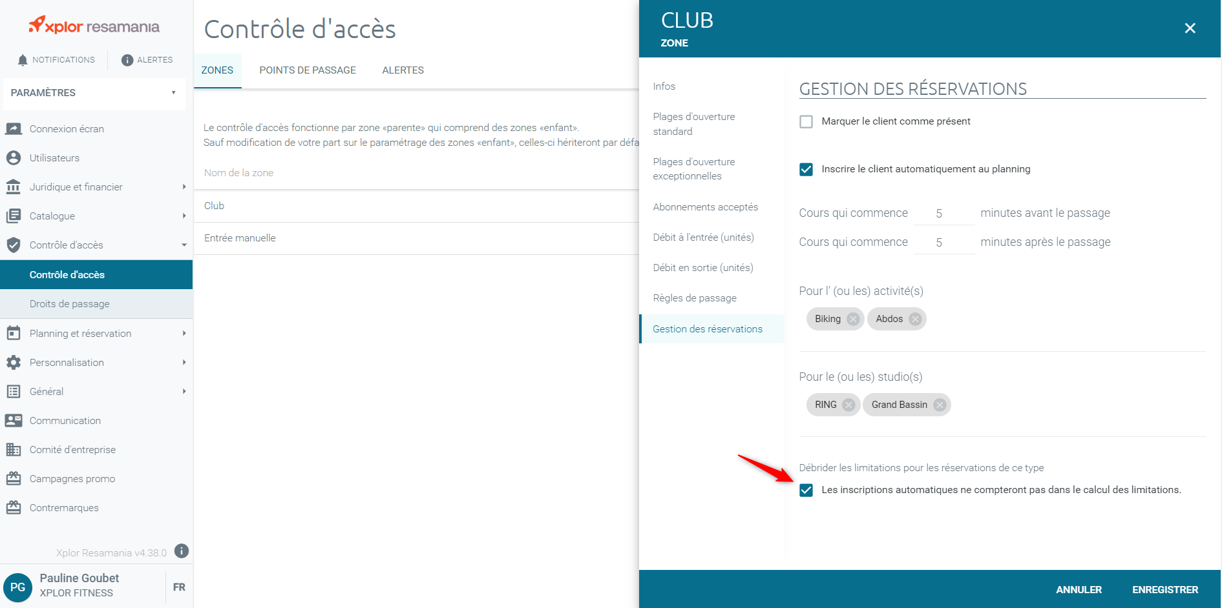Click the ENREGISTRER button
This screenshot has height=608, width=1222.
pos(1165,590)
